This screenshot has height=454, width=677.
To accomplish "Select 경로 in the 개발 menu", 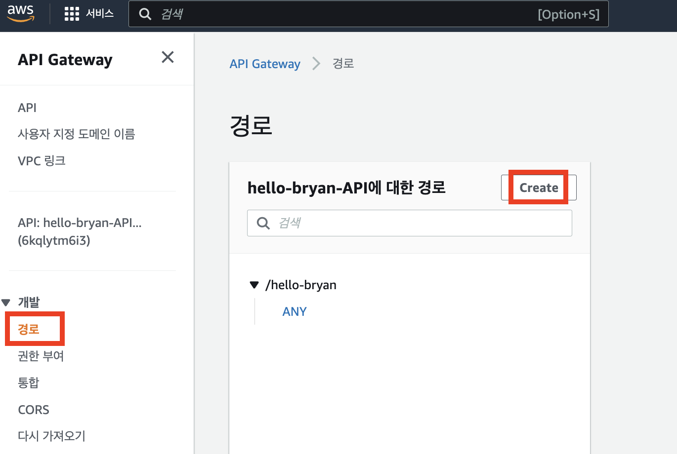I will (x=29, y=329).
